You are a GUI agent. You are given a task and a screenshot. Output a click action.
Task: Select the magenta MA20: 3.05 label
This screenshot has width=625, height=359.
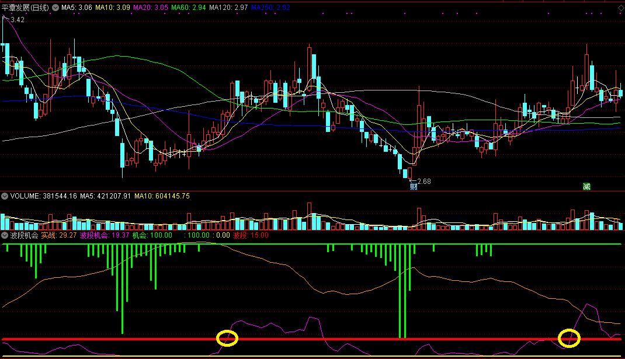[151, 8]
